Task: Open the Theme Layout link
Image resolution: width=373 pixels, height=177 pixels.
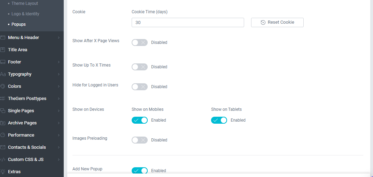Action: coord(25,3)
